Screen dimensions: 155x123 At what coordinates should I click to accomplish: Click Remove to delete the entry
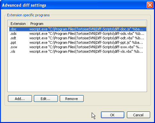click(72, 99)
